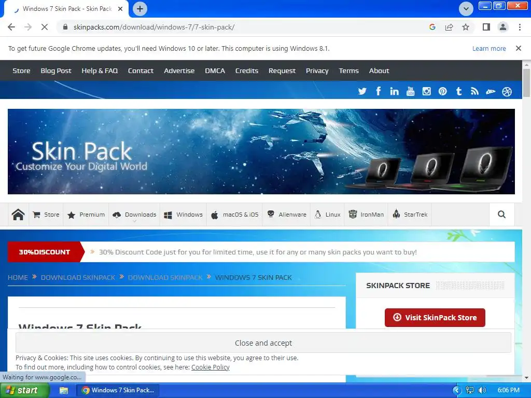Open Alienware category
This screenshot has height=398, width=531.
point(286,215)
